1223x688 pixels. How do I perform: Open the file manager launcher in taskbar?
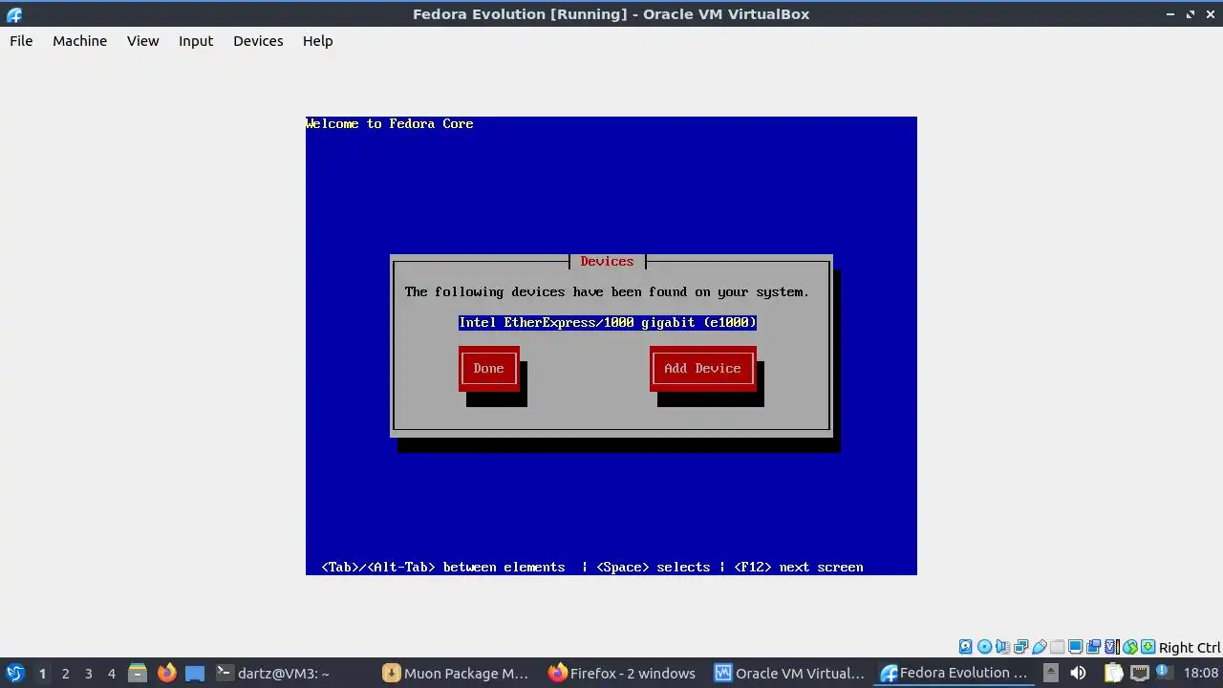coord(138,673)
